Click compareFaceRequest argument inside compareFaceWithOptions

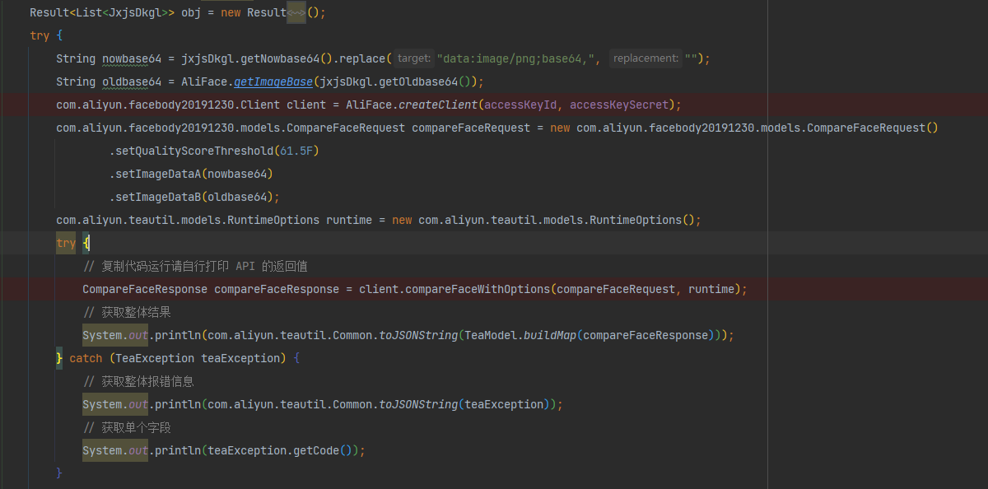[616, 289]
